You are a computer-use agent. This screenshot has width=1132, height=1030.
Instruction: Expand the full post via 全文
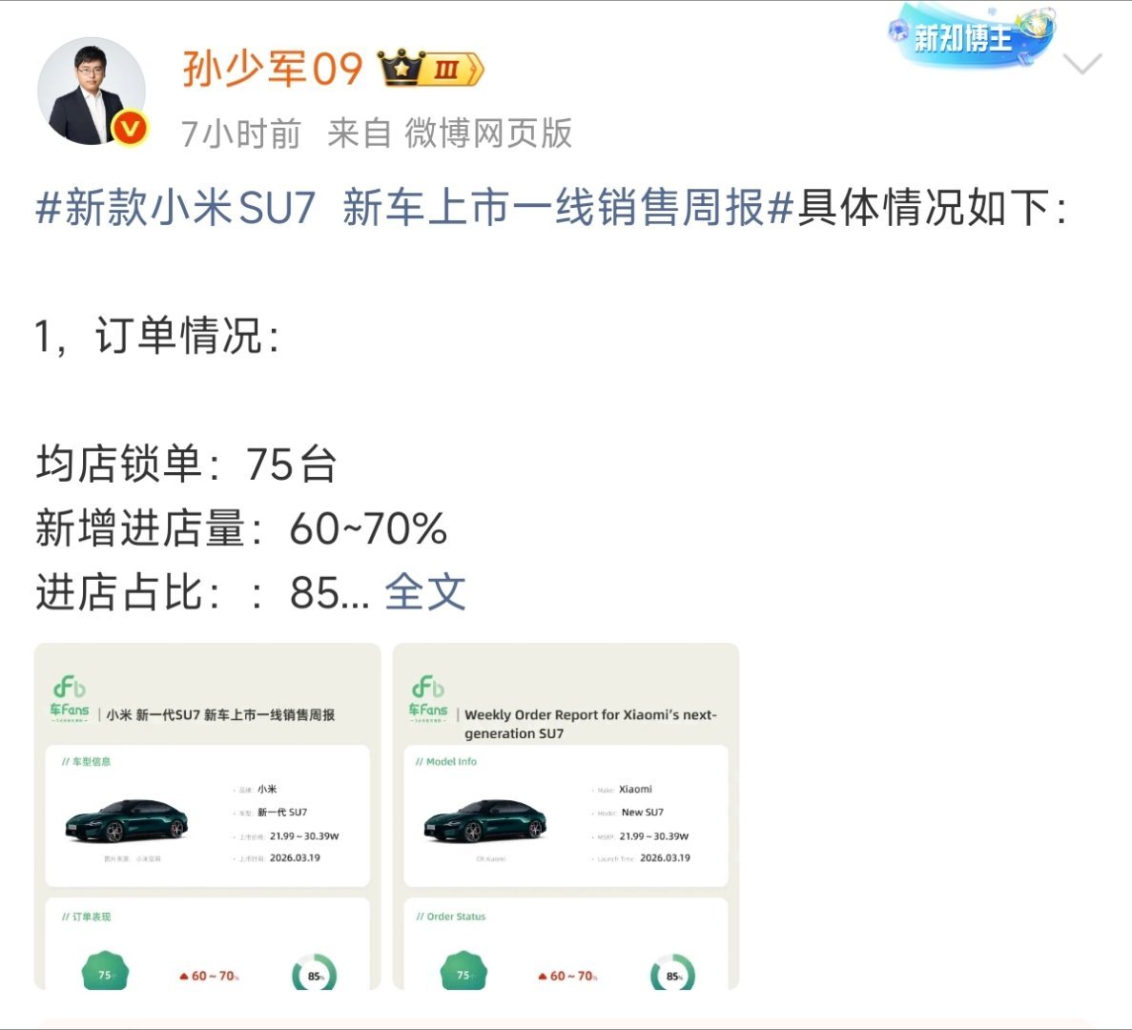(x=424, y=592)
